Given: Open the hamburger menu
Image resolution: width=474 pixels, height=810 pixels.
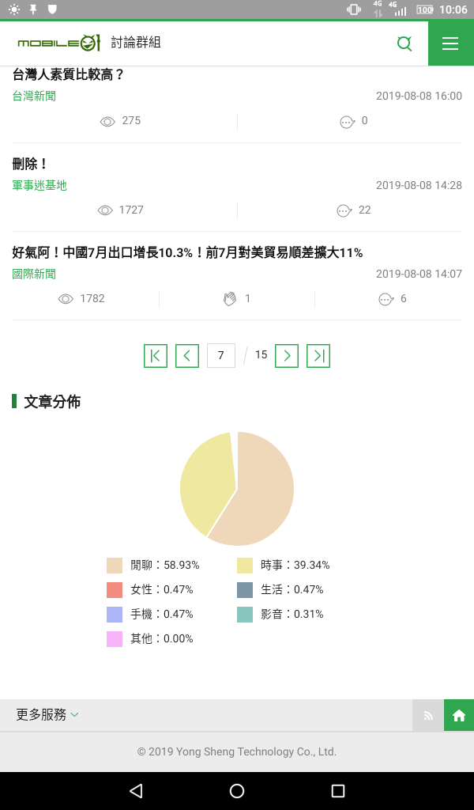Looking at the screenshot, I should [x=450, y=44].
